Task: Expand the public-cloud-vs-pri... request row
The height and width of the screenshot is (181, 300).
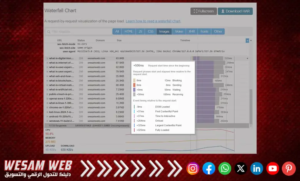Action: [47, 94]
